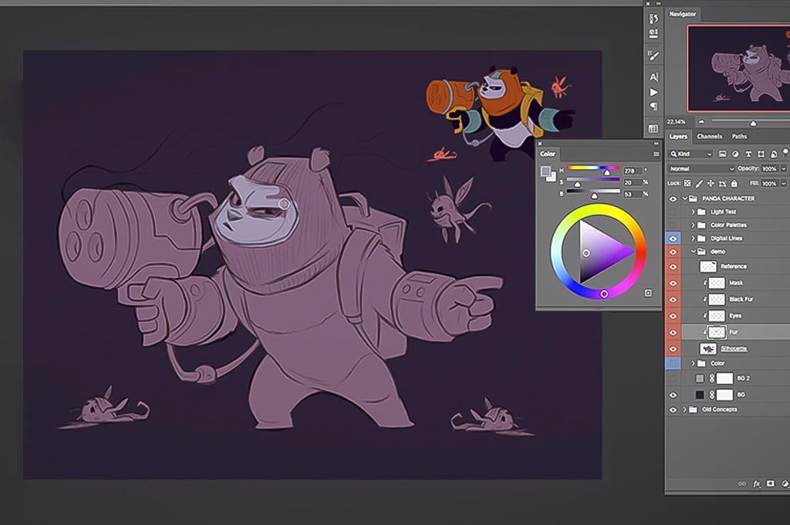Collapse the Color panel with double arrows
790x525 pixels.
(x=656, y=144)
